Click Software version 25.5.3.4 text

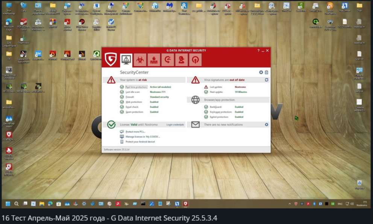click(x=117, y=149)
